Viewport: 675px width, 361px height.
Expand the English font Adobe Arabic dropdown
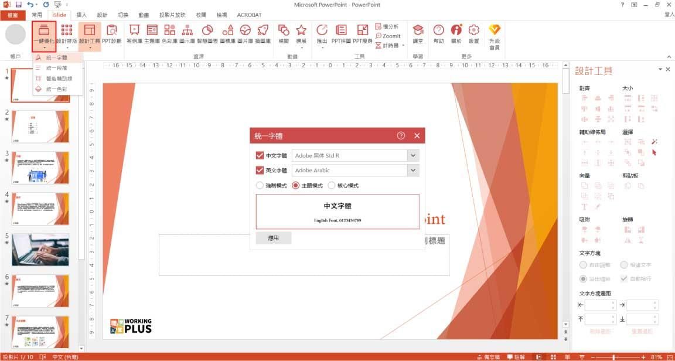(413, 171)
